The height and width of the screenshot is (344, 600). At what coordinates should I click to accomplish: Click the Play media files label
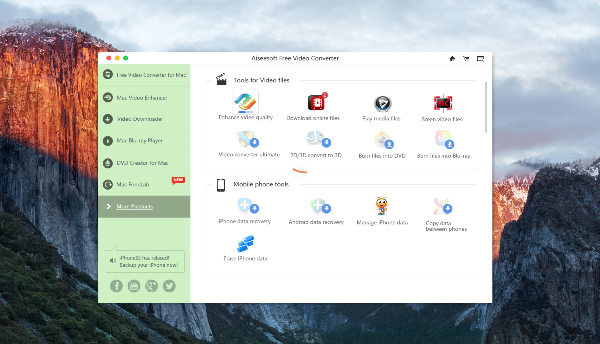[x=381, y=118]
